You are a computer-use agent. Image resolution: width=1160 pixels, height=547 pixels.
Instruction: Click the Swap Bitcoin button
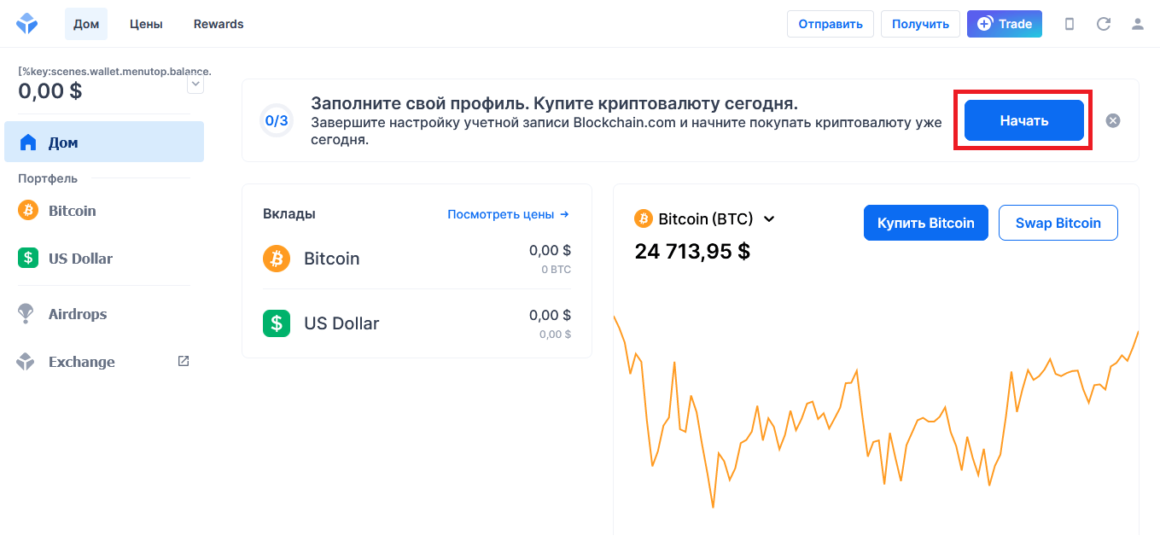(1058, 223)
